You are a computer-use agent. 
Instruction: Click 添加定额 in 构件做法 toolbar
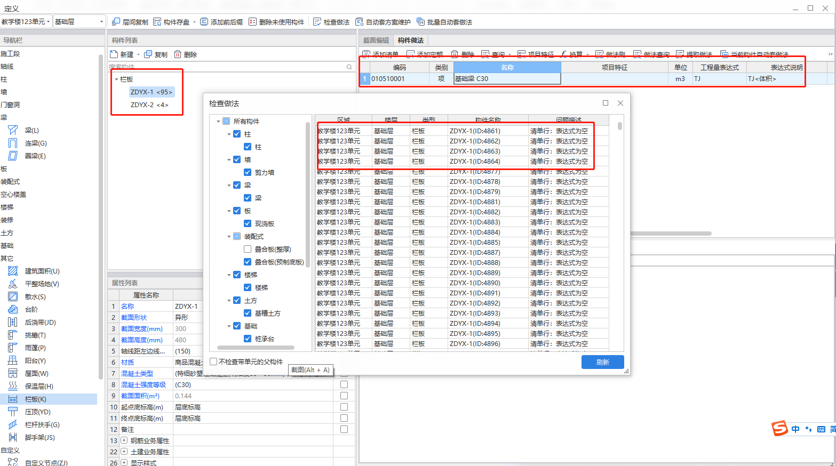(x=425, y=54)
